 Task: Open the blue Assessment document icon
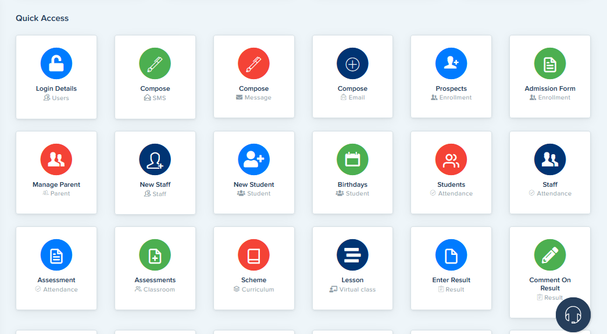[x=56, y=255]
